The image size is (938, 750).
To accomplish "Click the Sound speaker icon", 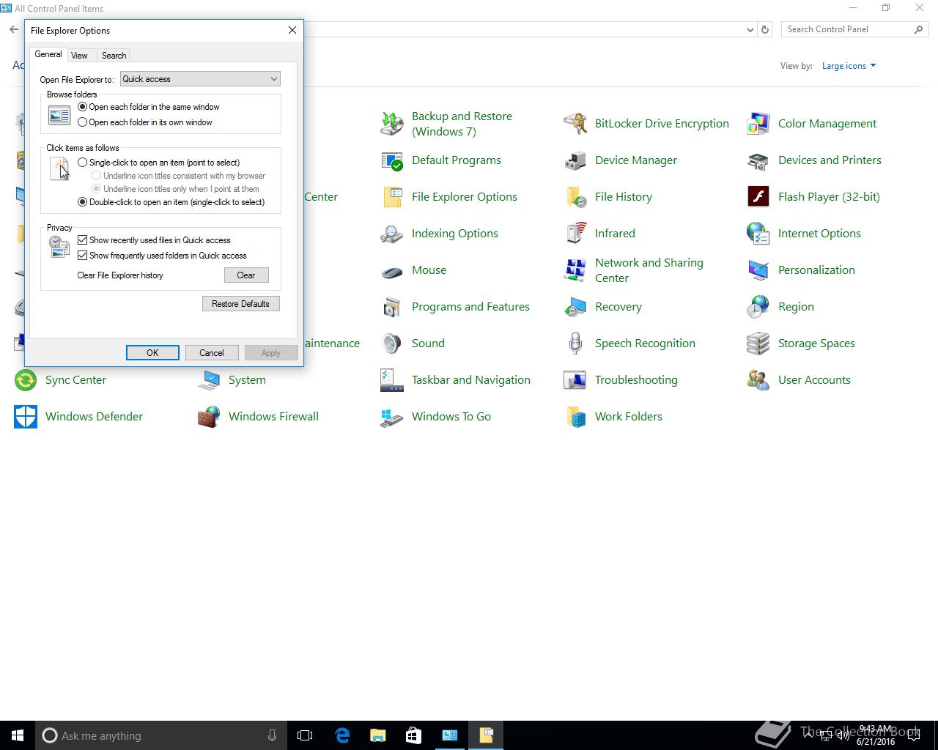I will [x=392, y=344].
